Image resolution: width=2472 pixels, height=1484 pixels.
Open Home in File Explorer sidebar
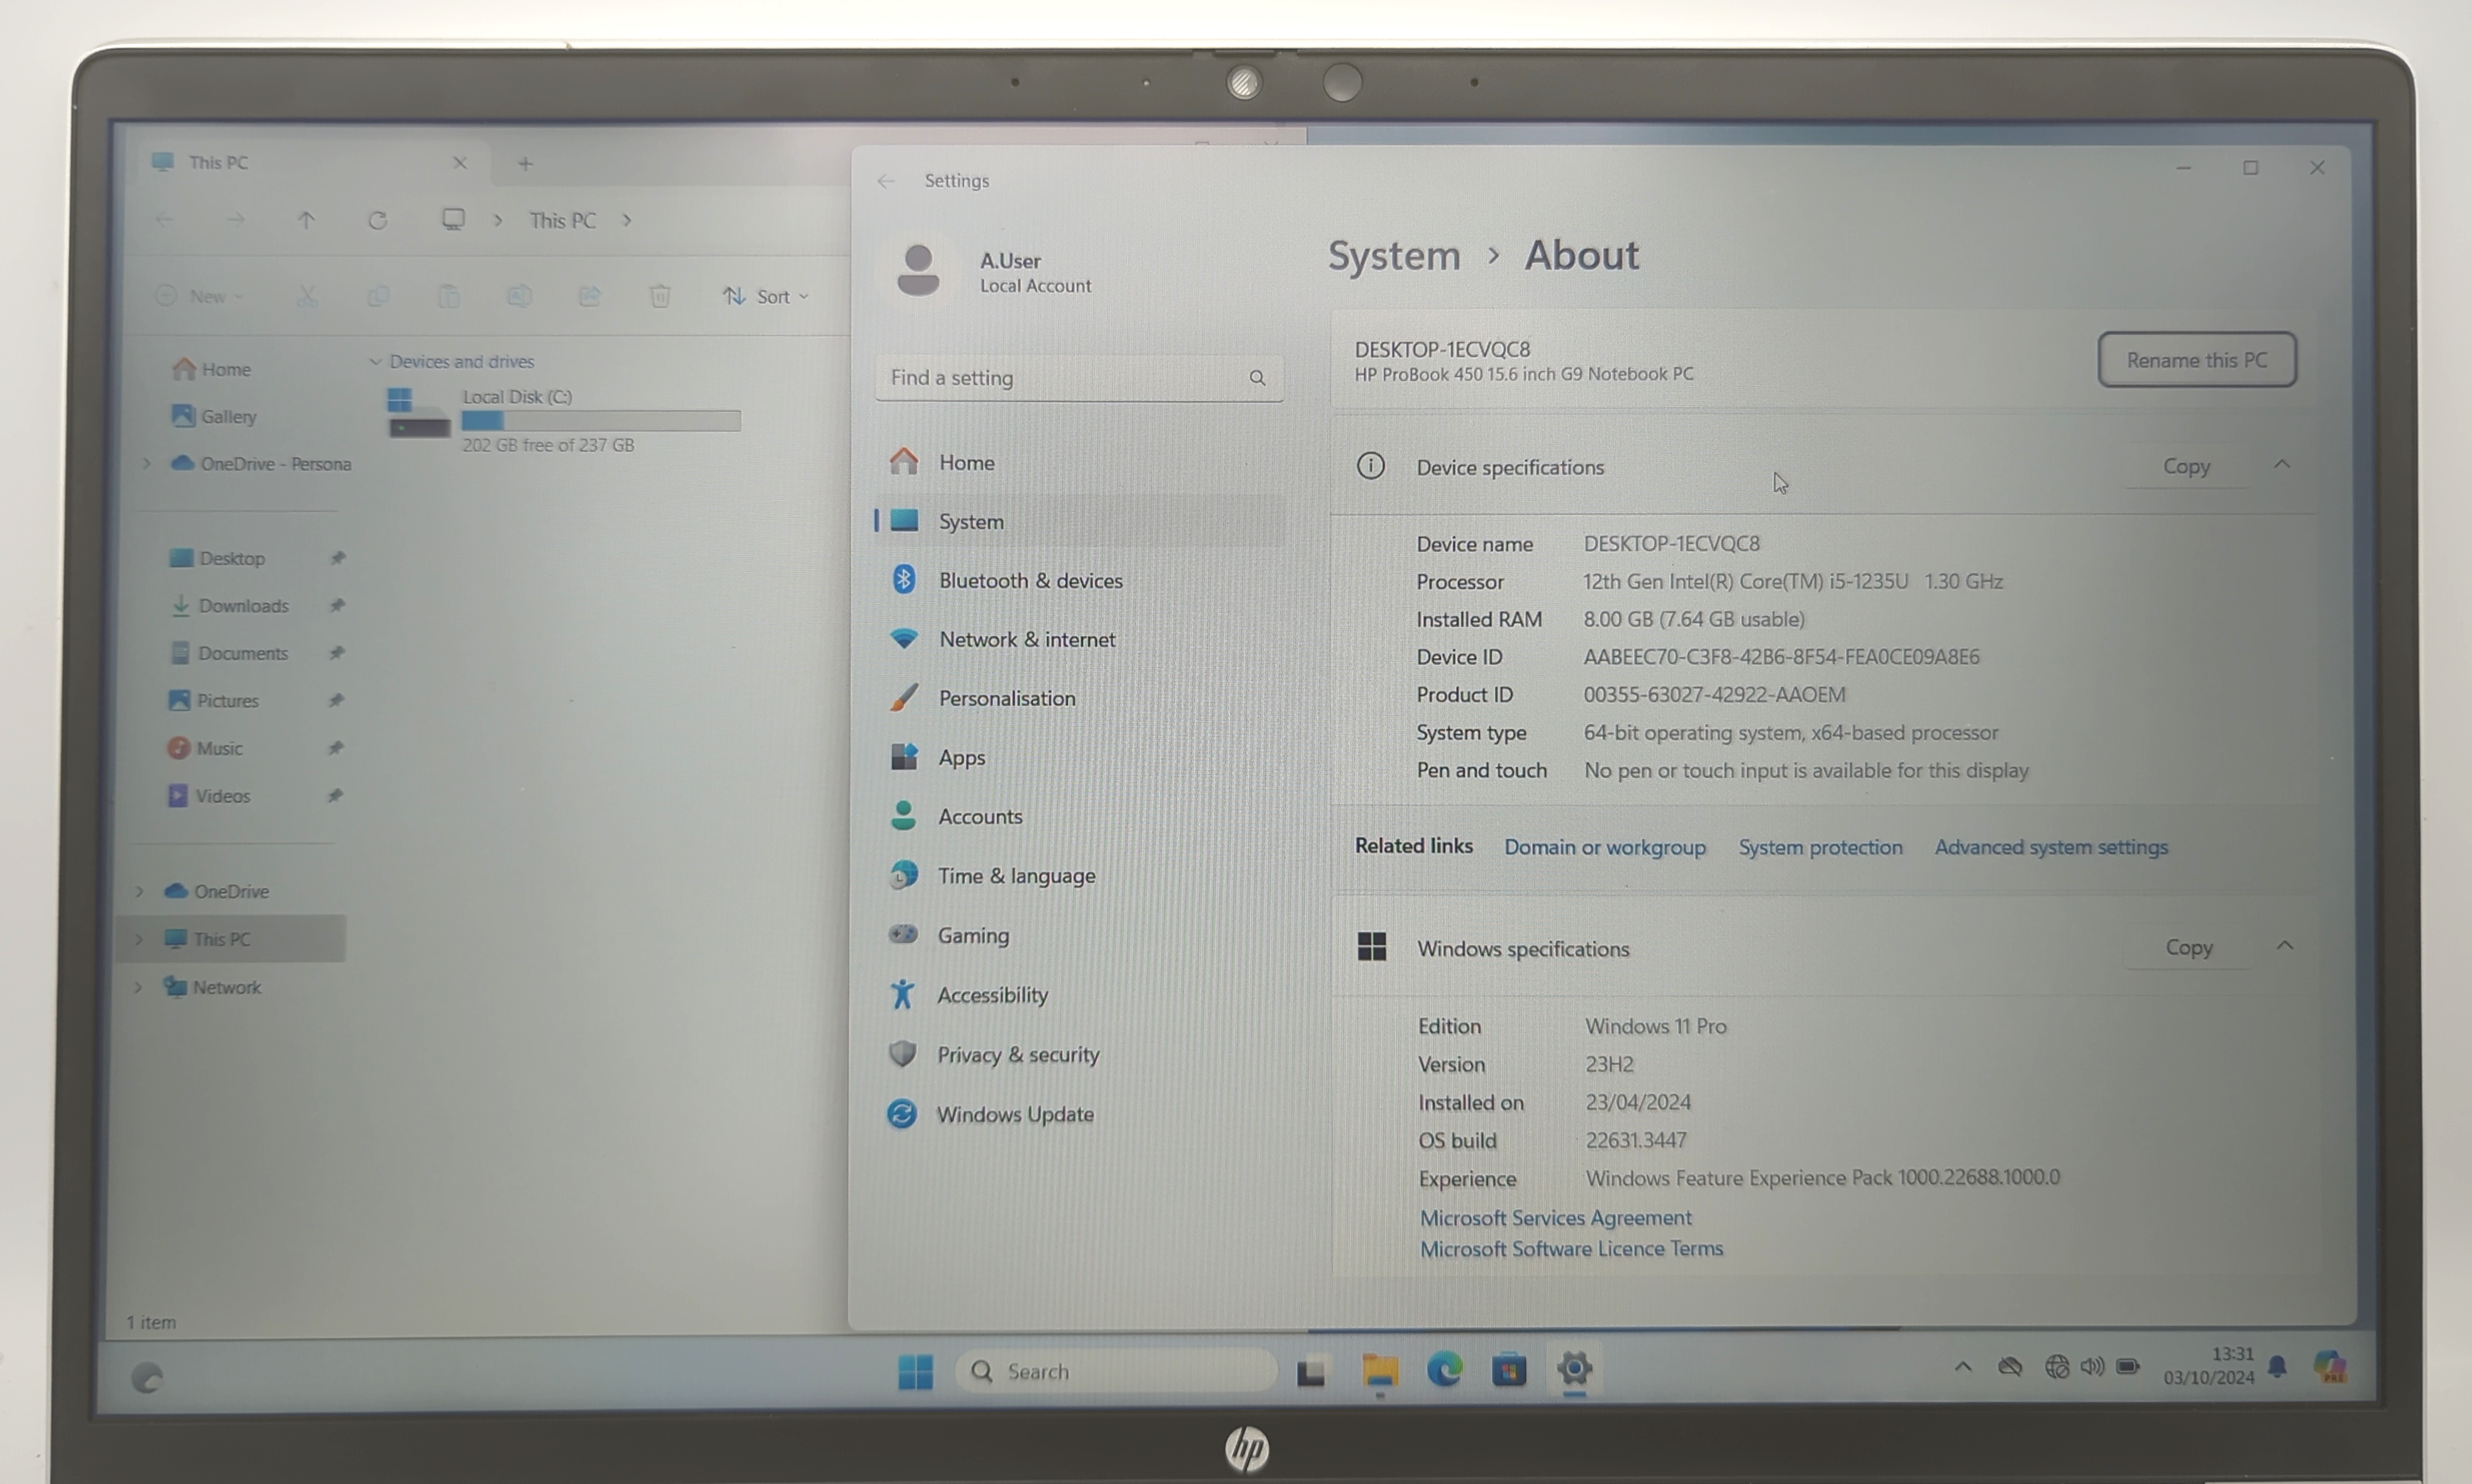pyautogui.click(x=212, y=369)
